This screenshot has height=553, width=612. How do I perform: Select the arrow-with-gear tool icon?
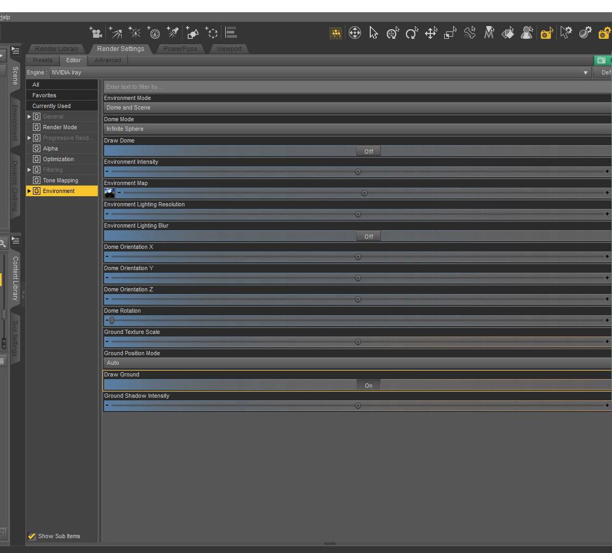click(566, 33)
